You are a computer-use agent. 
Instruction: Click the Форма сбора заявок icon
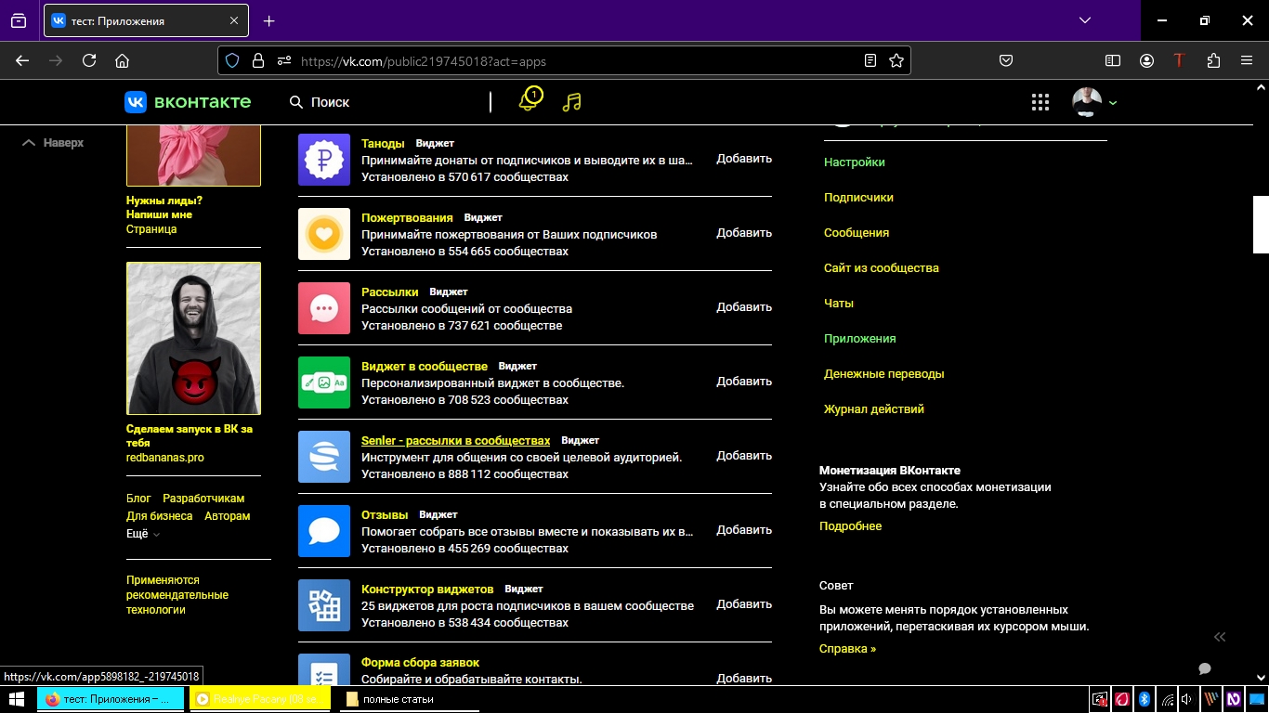324,669
